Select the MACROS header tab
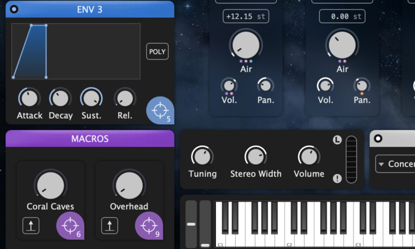The height and width of the screenshot is (249, 415). (90, 139)
